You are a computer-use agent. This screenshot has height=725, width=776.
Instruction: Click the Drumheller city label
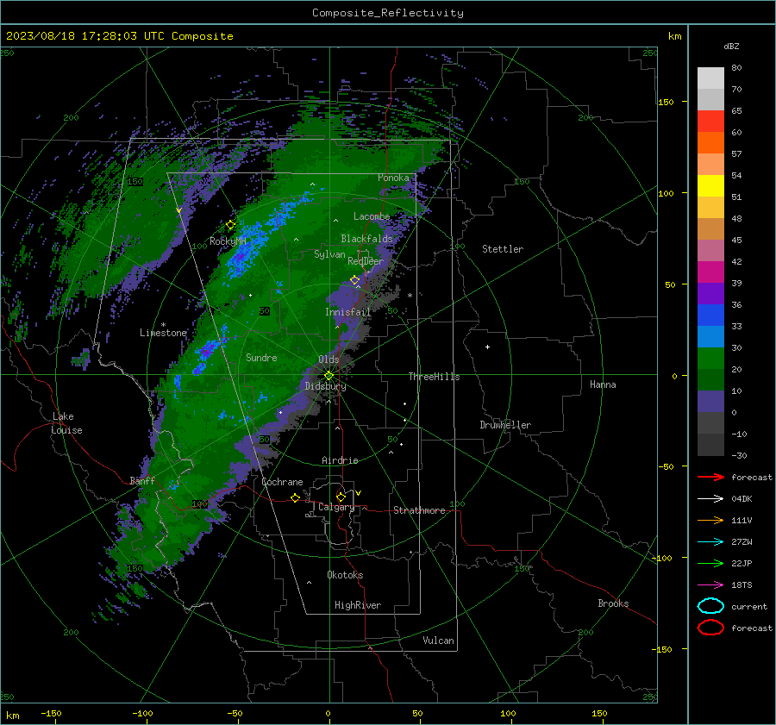(x=505, y=425)
